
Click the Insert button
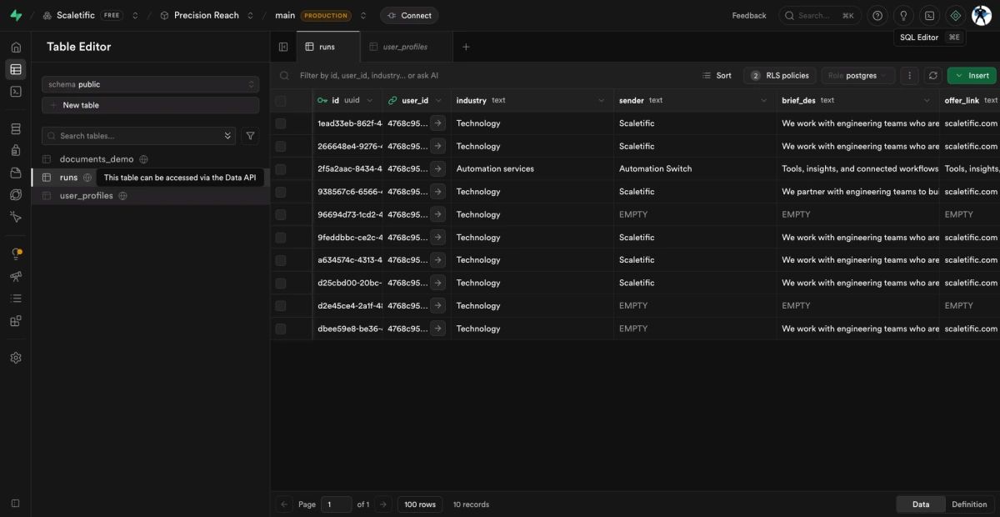(x=972, y=75)
